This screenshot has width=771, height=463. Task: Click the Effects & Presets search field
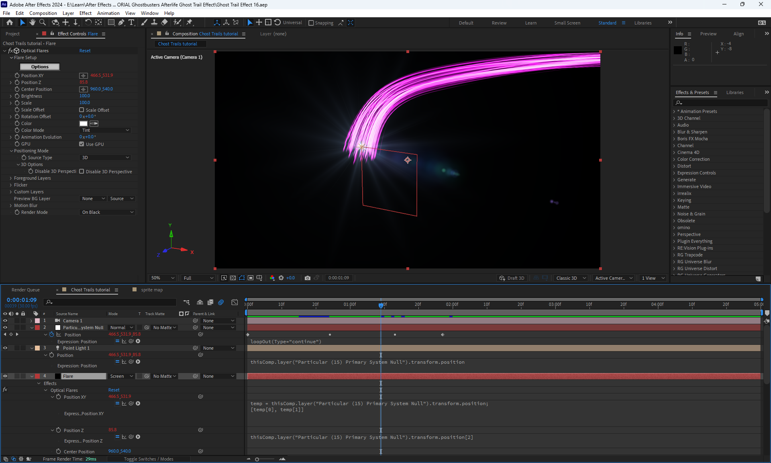(721, 103)
